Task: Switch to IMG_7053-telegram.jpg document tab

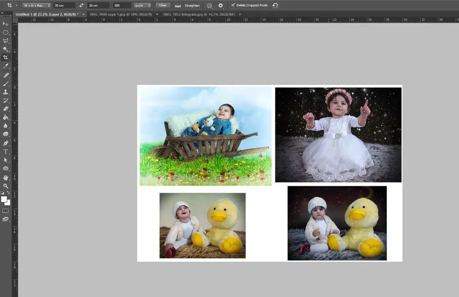Action: click(x=199, y=14)
